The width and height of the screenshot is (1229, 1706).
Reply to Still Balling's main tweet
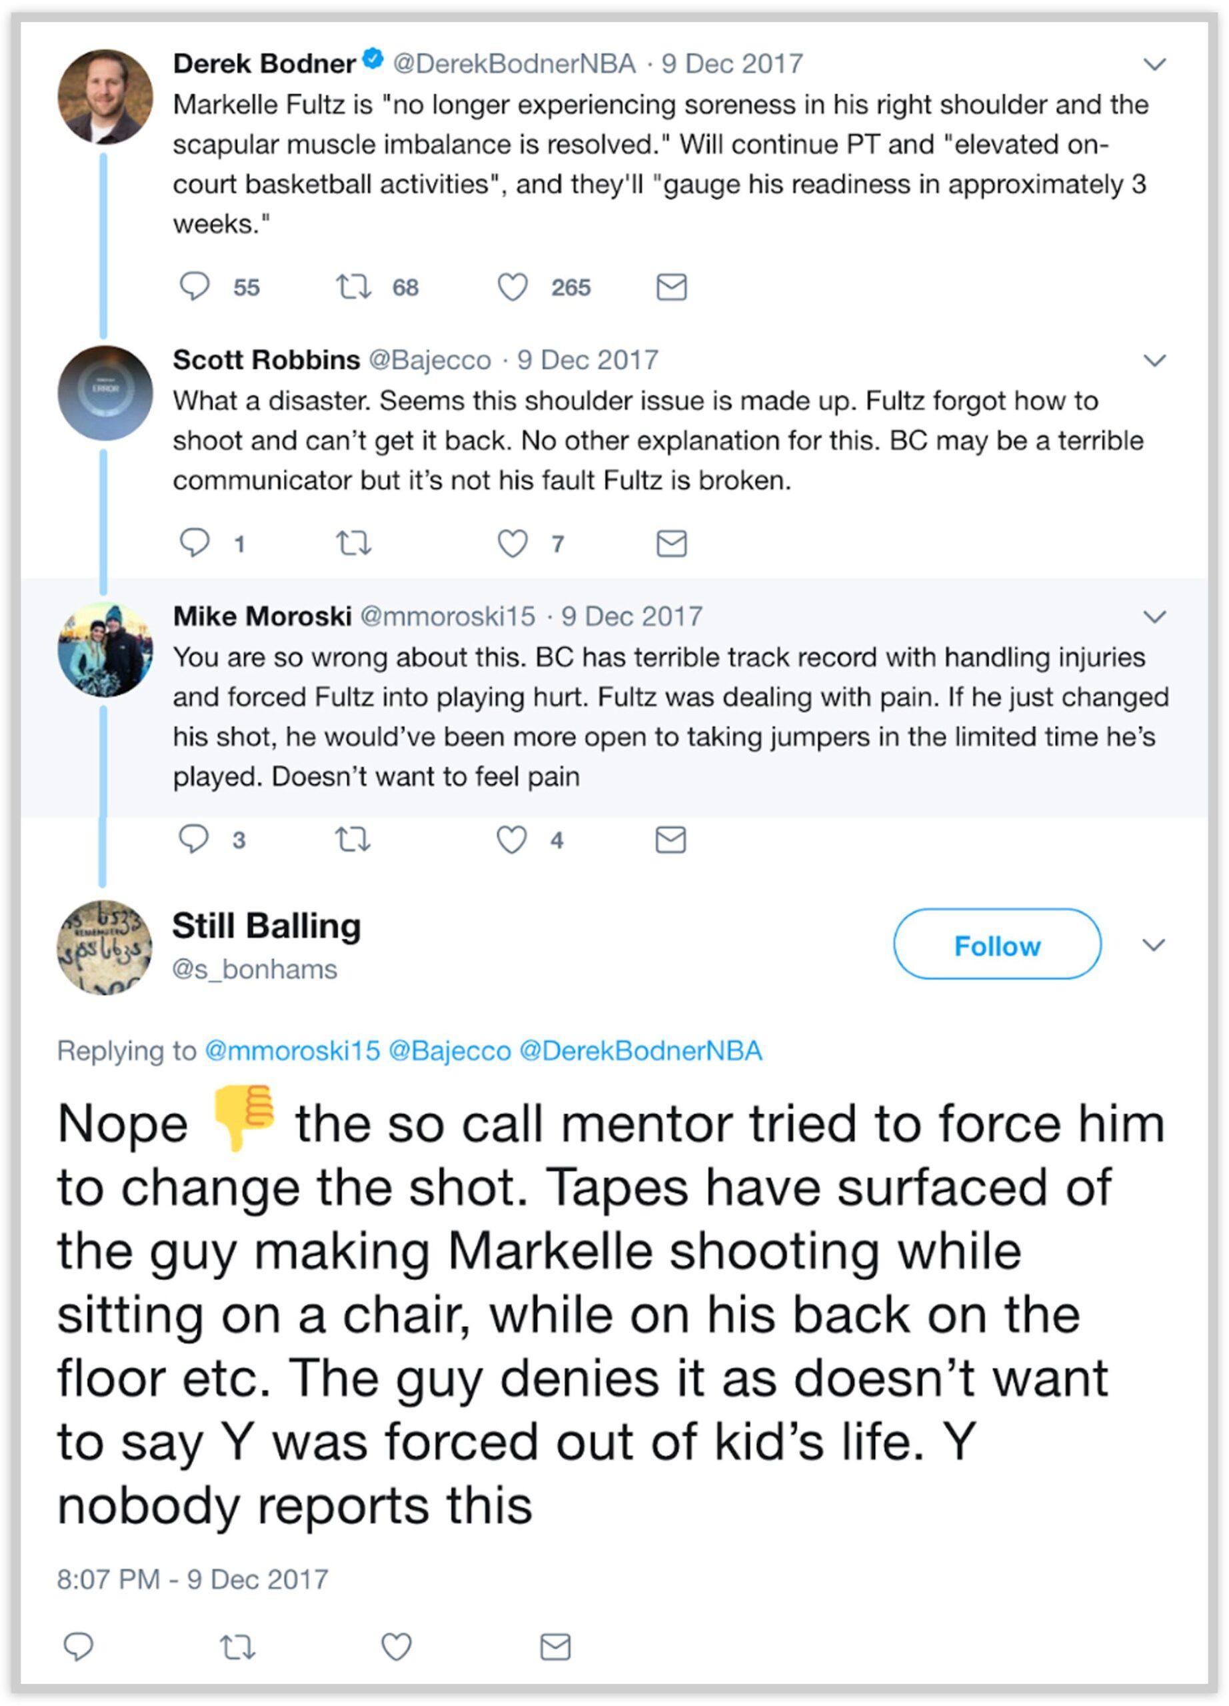pos(78,1647)
